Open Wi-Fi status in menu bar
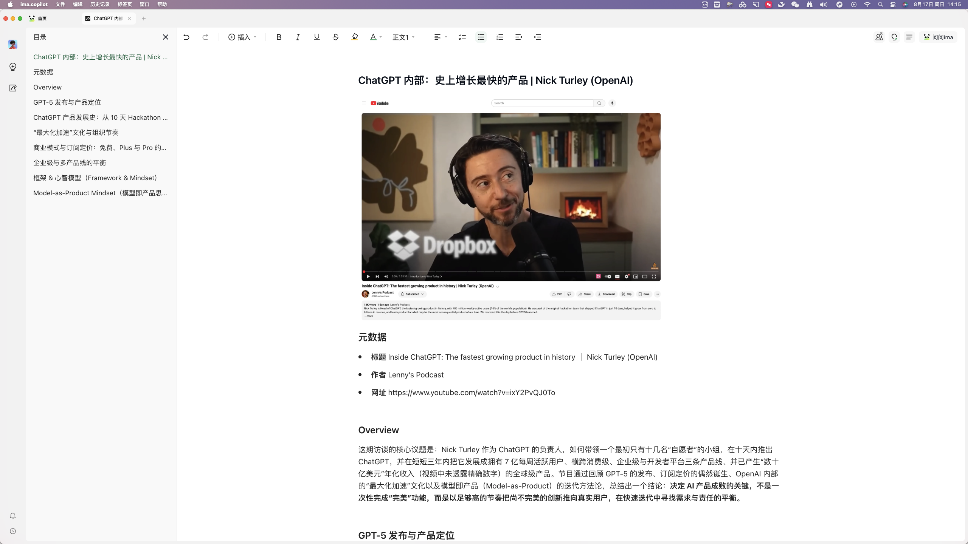This screenshot has height=544, width=968. 867,5
